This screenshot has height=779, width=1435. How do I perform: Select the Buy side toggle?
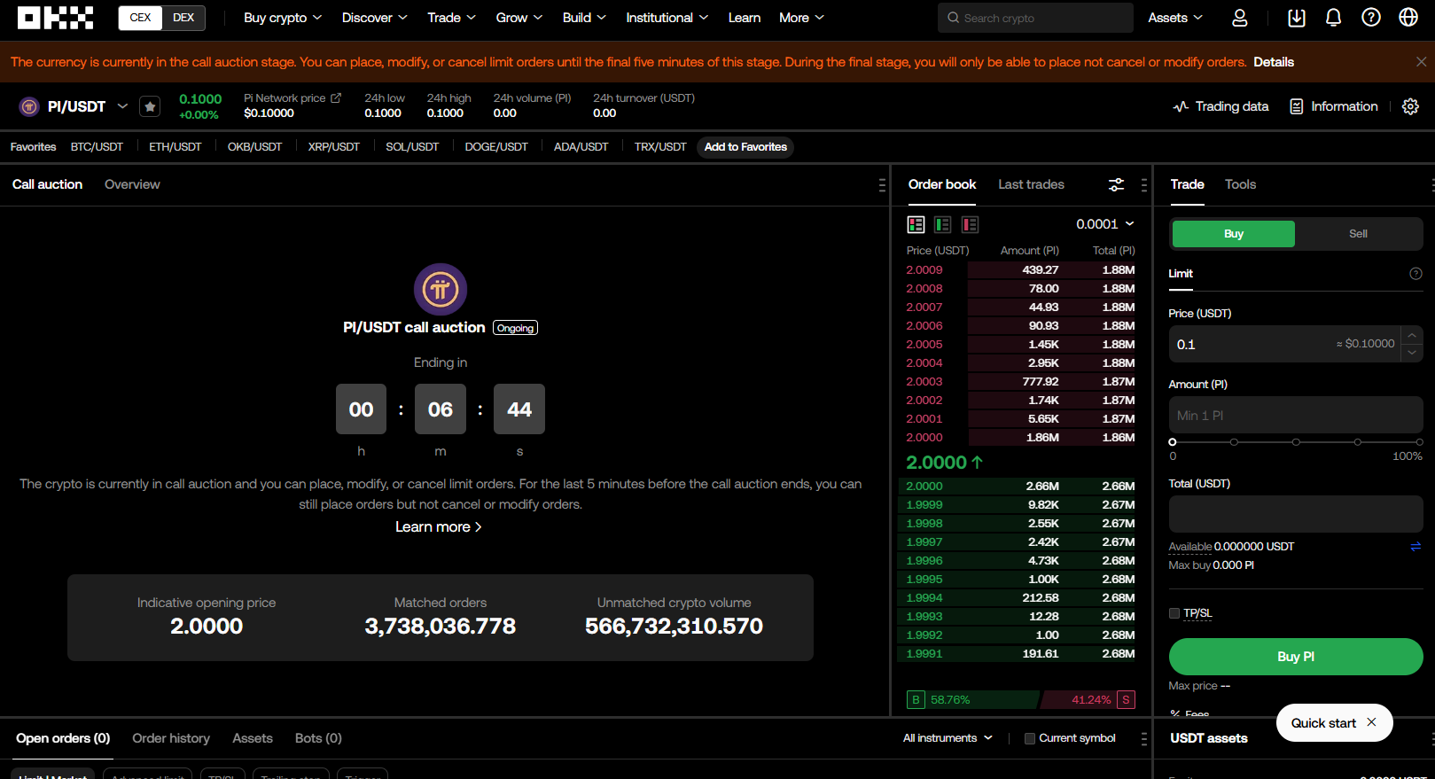point(1233,234)
